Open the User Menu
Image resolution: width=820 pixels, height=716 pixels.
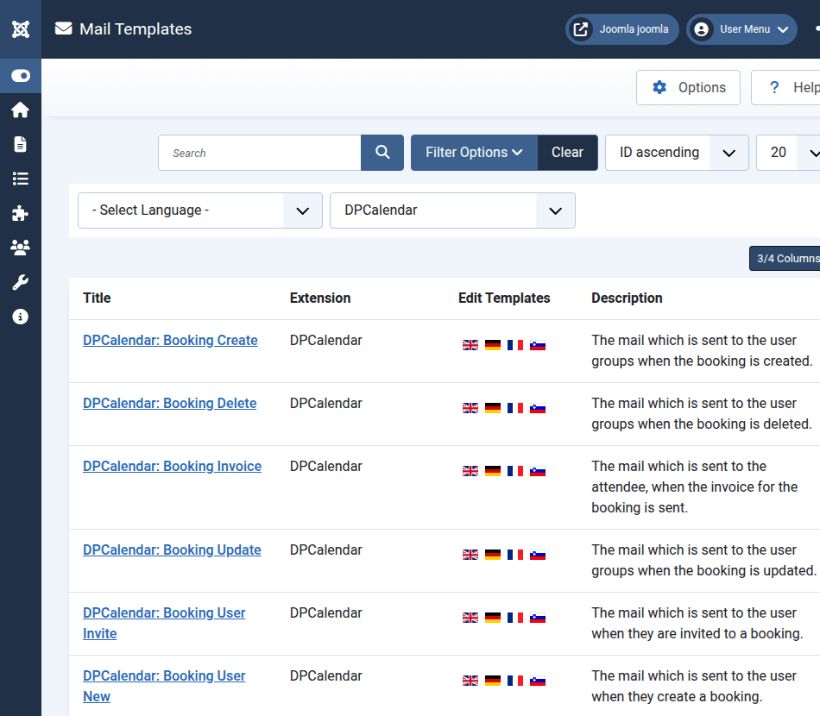coord(741,29)
